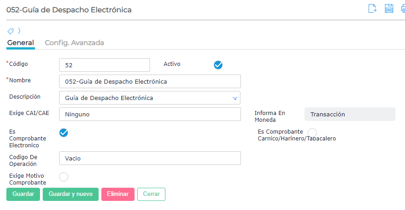The image size is (405, 210).
Task: Click the tag label icon
Action: [x=10, y=31]
